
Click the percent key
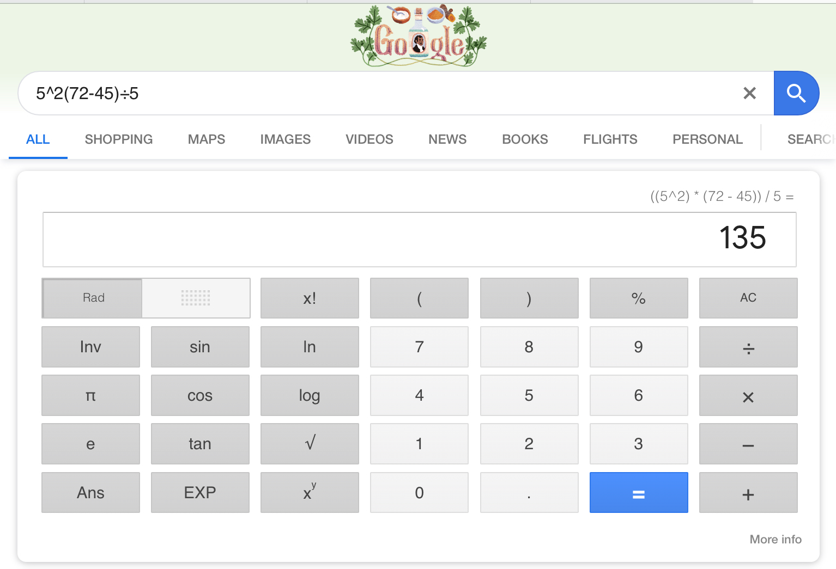pos(639,298)
